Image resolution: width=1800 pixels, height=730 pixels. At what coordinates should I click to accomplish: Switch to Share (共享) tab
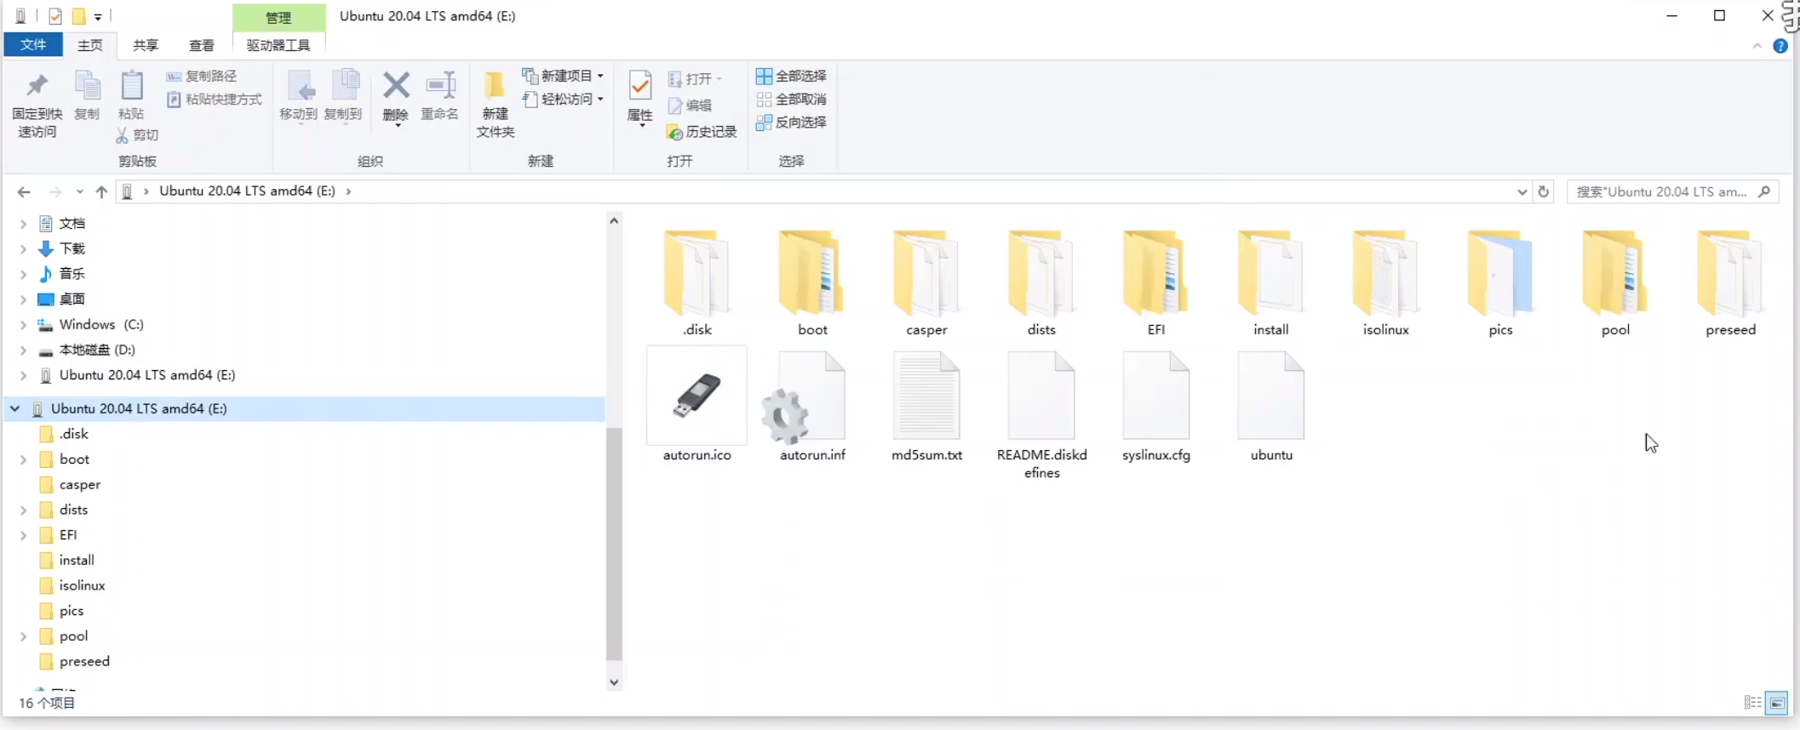click(146, 45)
